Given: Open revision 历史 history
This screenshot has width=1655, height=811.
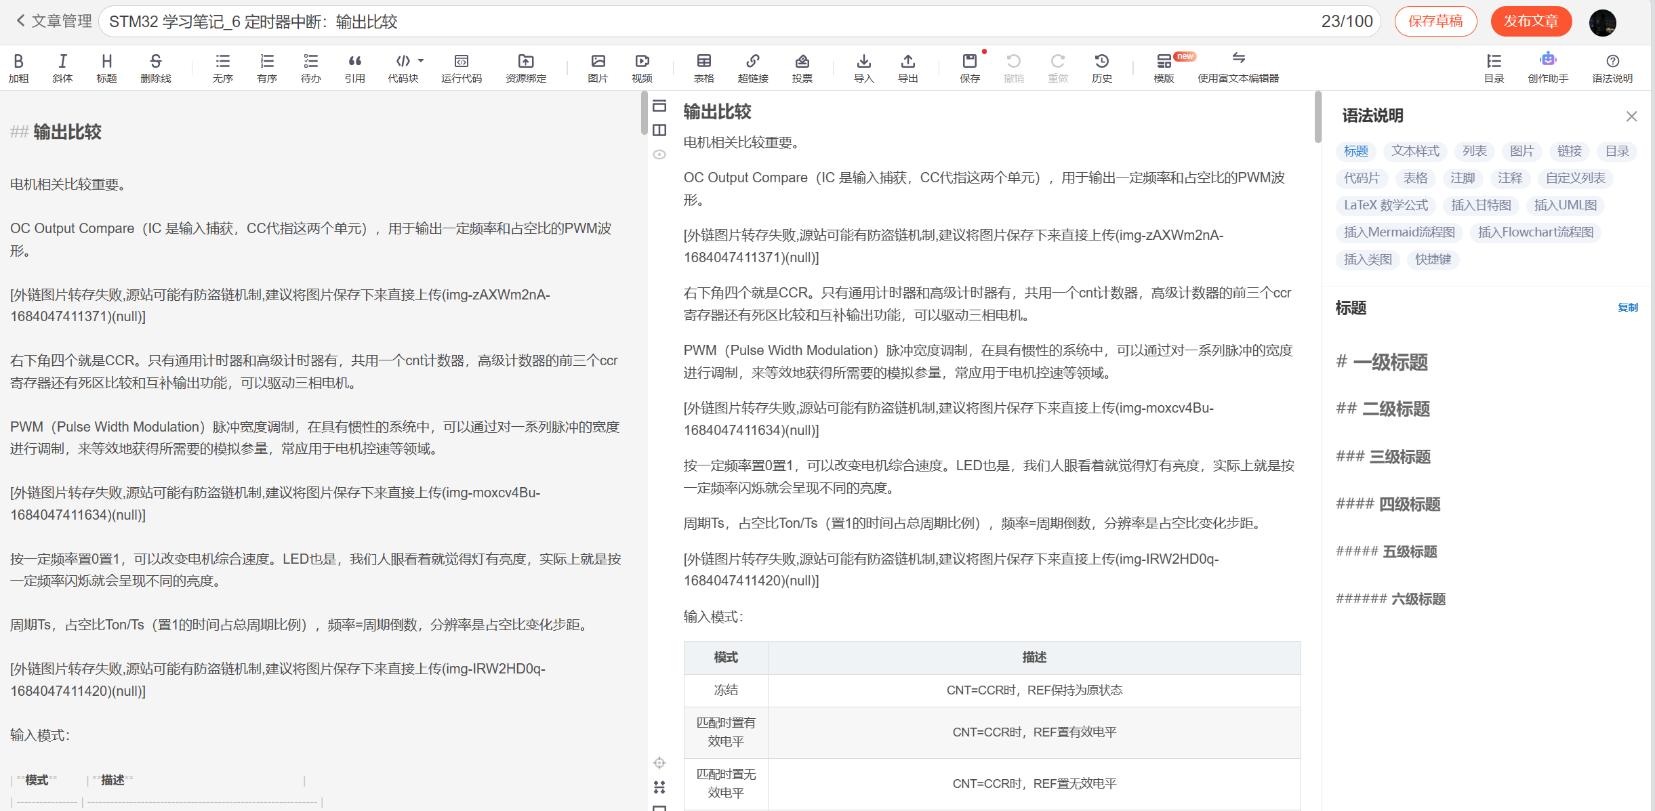Looking at the screenshot, I should pos(1102,68).
